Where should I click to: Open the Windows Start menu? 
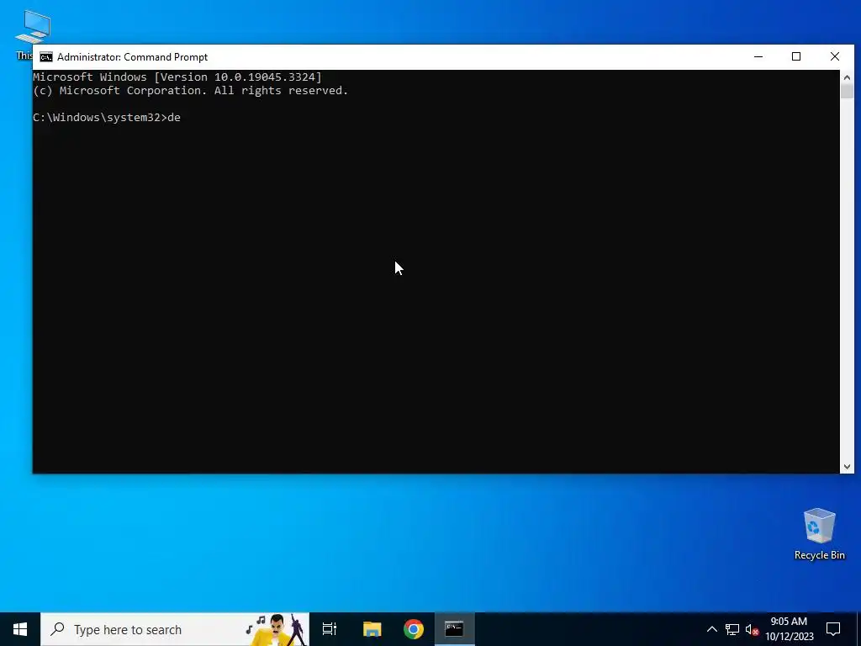tap(20, 629)
